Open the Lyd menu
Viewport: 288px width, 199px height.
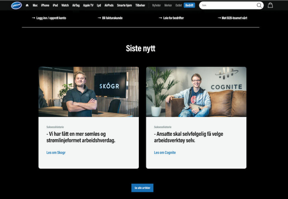99,5
